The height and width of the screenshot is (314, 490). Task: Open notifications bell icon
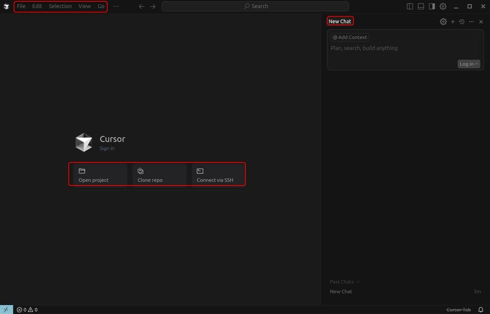pyautogui.click(x=481, y=310)
